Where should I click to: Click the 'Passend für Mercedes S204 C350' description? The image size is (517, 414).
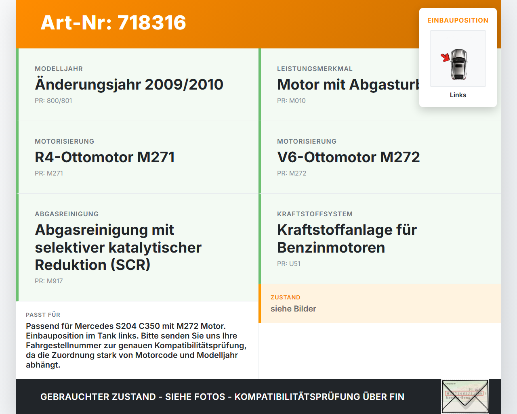click(x=136, y=345)
